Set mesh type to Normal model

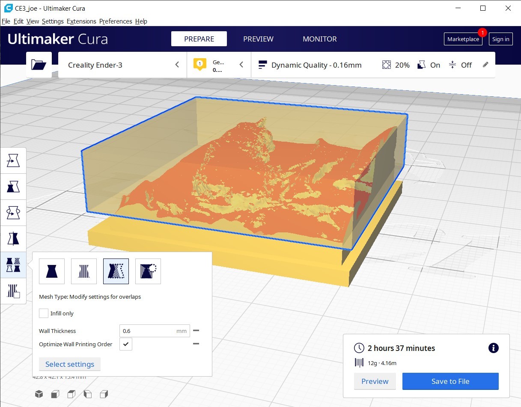tap(52, 271)
